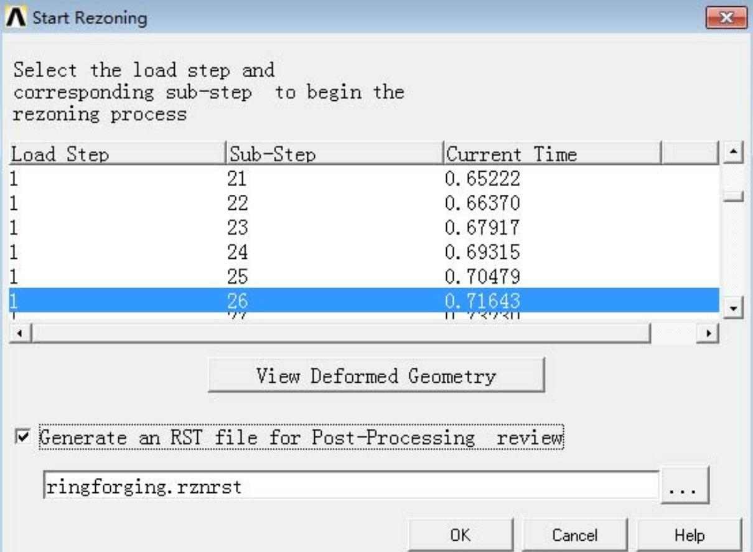
Task: Close the Start Rezoning dialog
Action: [x=725, y=17]
